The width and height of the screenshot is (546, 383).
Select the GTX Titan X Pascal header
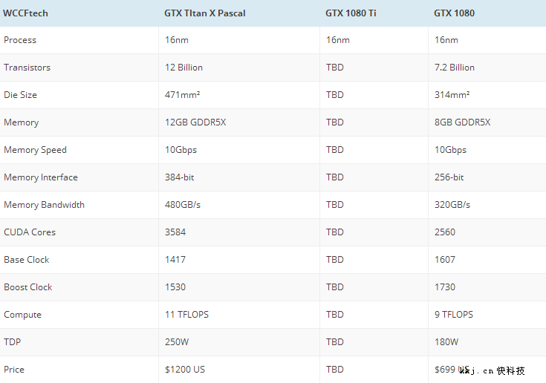click(205, 13)
